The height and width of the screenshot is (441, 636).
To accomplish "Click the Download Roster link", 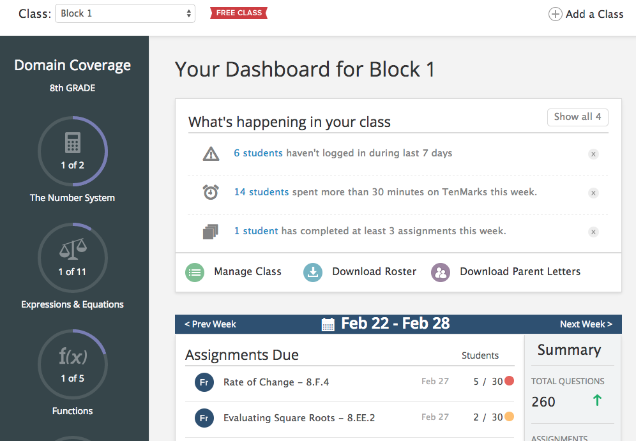I will (374, 272).
